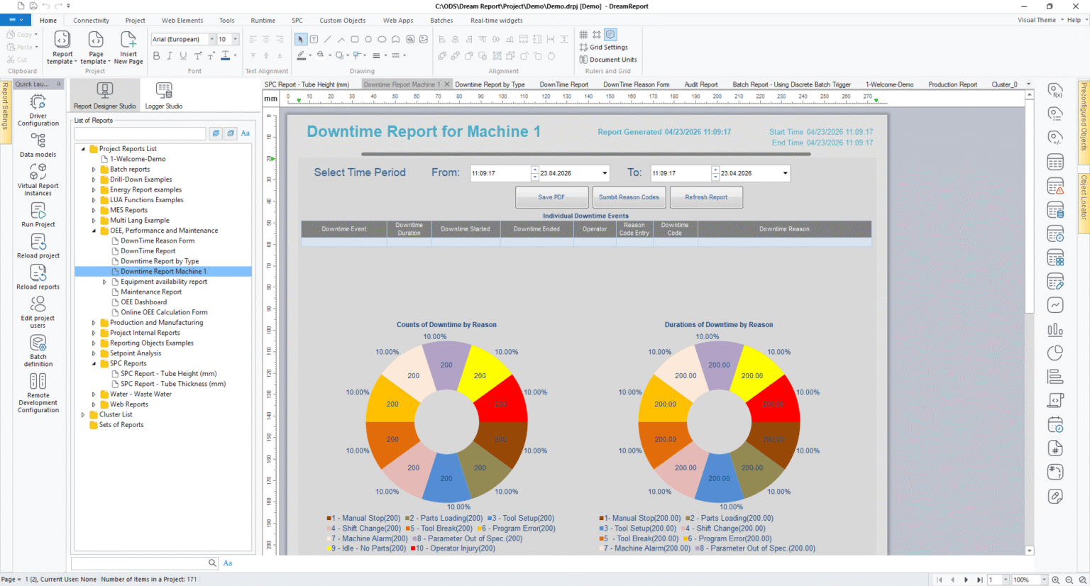Switch to the Downtime Report by Type tab
This screenshot has height=586, width=1090.
pyautogui.click(x=490, y=84)
